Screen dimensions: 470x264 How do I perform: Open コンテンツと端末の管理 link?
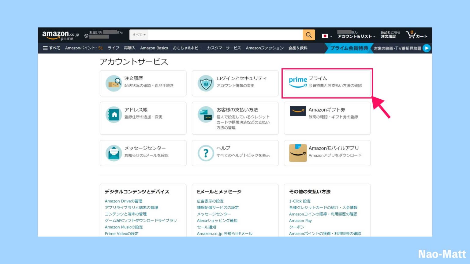(x=125, y=214)
